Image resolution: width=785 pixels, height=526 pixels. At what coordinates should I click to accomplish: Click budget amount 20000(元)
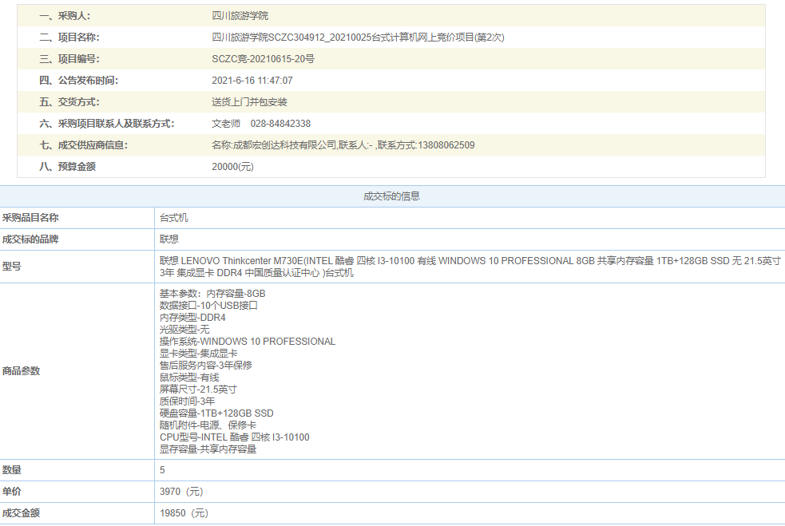coord(232,167)
